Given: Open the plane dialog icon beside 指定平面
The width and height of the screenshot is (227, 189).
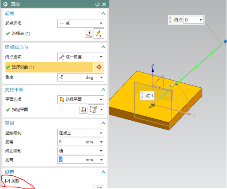Looking at the screenshot, I should pyautogui.click(x=83, y=110).
